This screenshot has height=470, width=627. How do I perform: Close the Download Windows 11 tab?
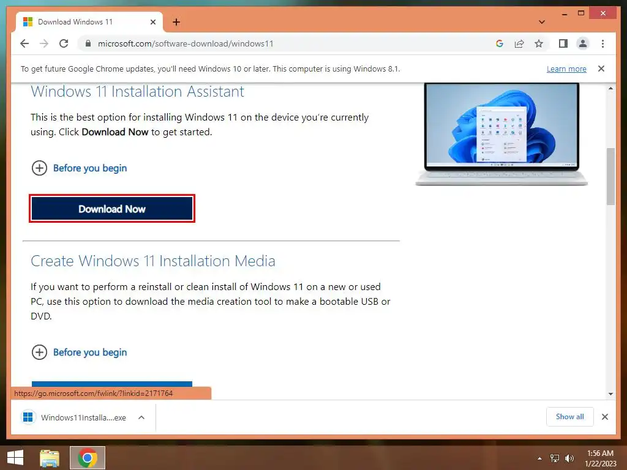152,22
